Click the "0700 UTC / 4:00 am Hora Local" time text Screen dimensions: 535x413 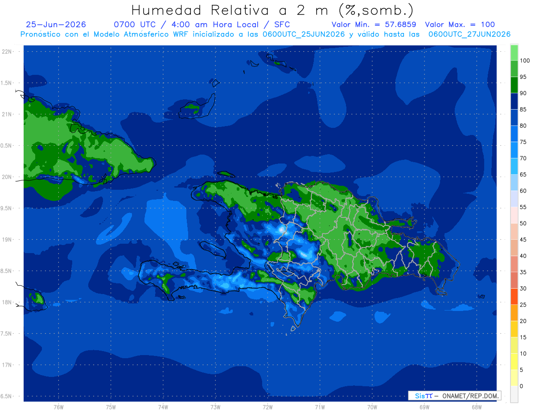187,25
